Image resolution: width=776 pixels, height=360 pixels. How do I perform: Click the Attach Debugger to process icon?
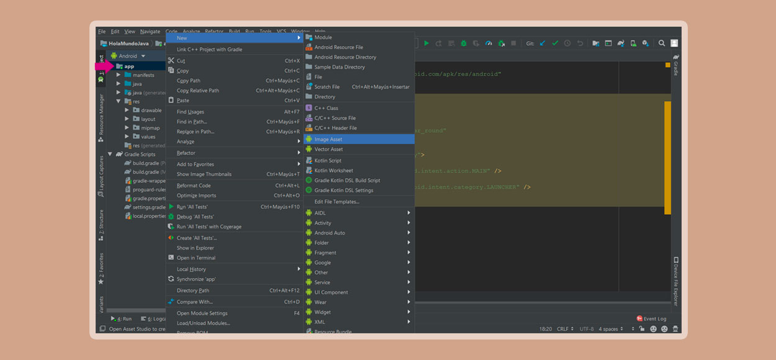click(x=500, y=43)
